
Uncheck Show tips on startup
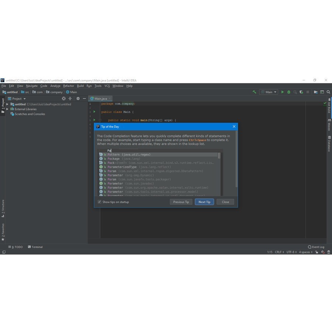(100, 202)
